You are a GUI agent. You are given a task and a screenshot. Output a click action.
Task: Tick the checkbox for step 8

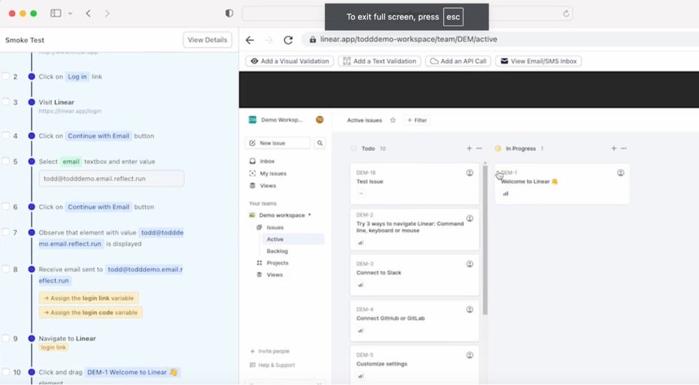(6, 269)
